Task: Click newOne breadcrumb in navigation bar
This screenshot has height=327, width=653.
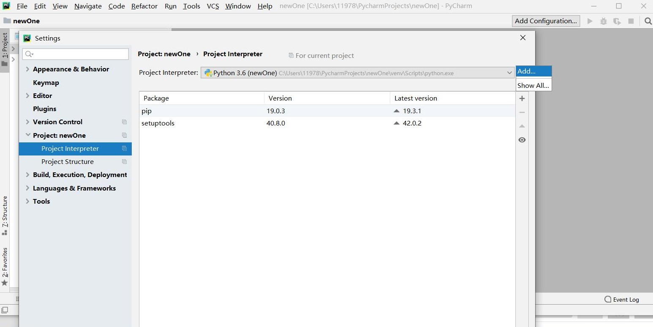Action: tap(22, 21)
